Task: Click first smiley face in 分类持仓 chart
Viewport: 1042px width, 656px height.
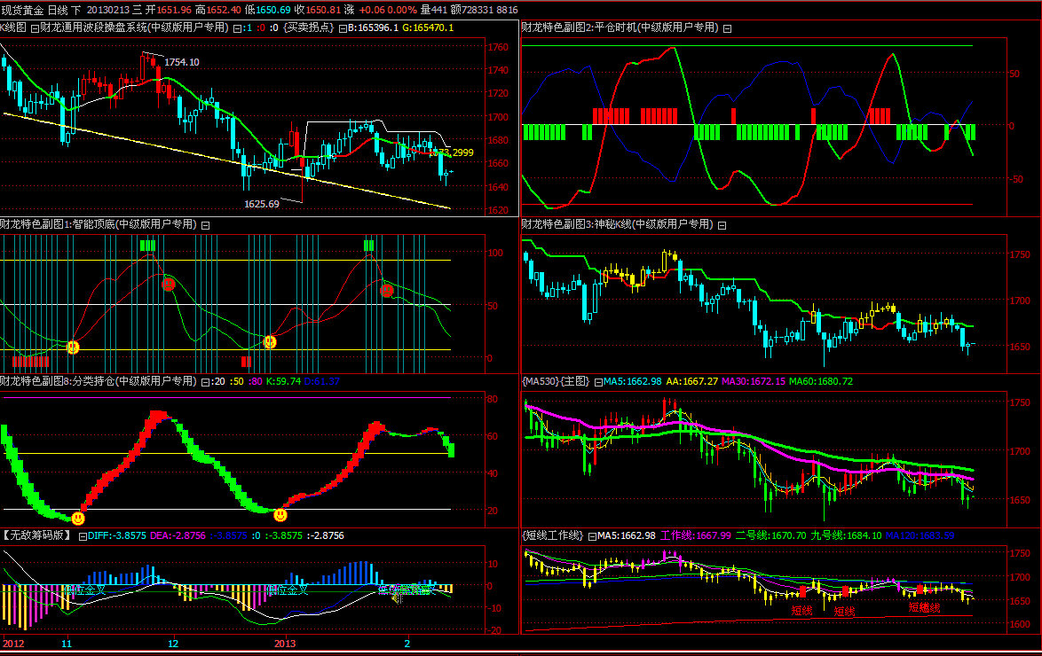Action: pos(78,518)
